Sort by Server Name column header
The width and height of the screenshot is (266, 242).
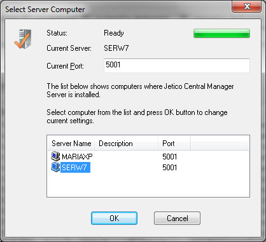[71, 144]
